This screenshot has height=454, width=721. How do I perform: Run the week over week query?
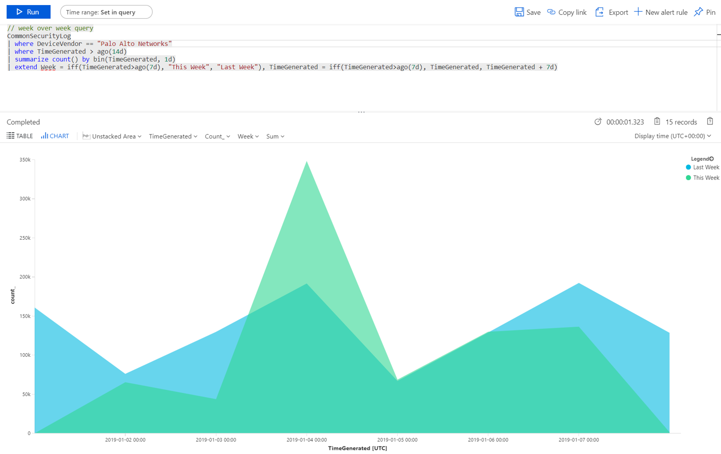pos(29,12)
